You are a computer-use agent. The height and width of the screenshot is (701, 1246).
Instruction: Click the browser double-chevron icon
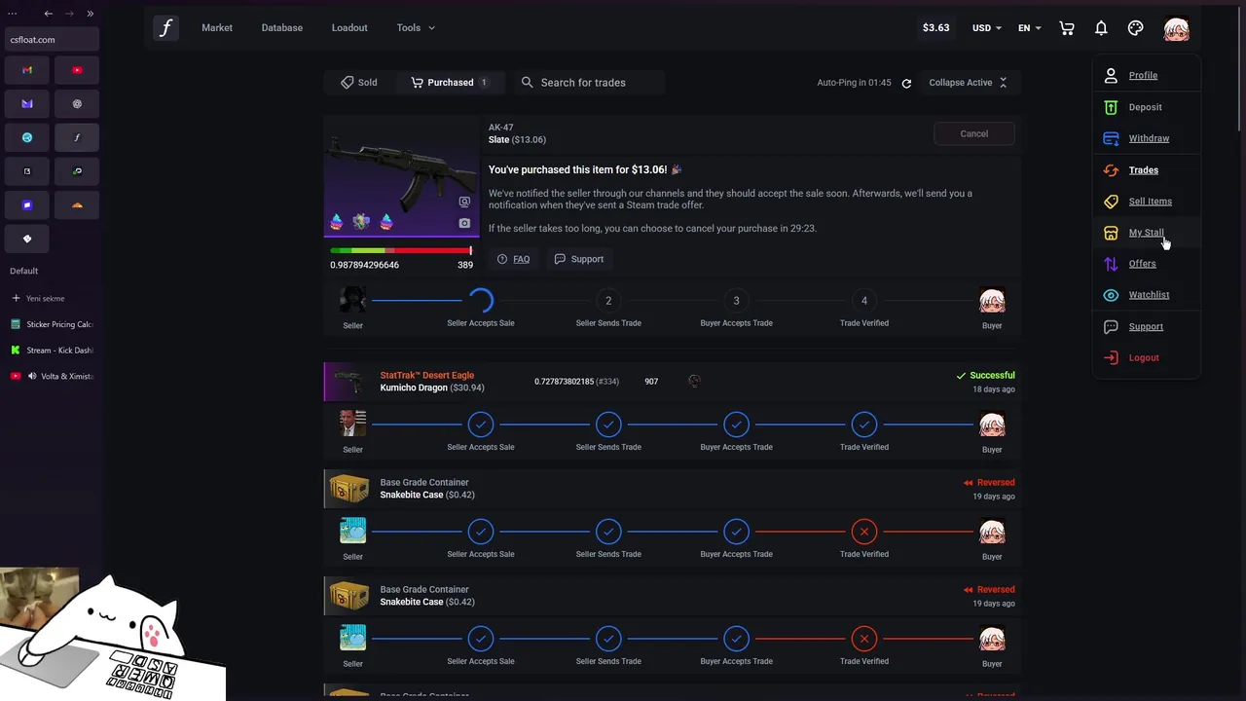tap(90, 14)
